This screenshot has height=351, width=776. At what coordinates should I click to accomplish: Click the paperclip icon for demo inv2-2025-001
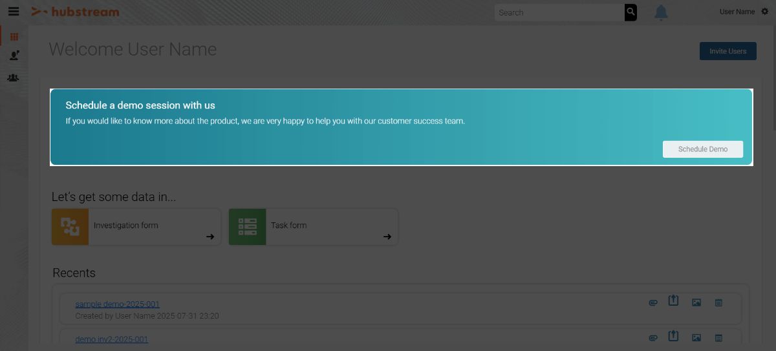653,337
